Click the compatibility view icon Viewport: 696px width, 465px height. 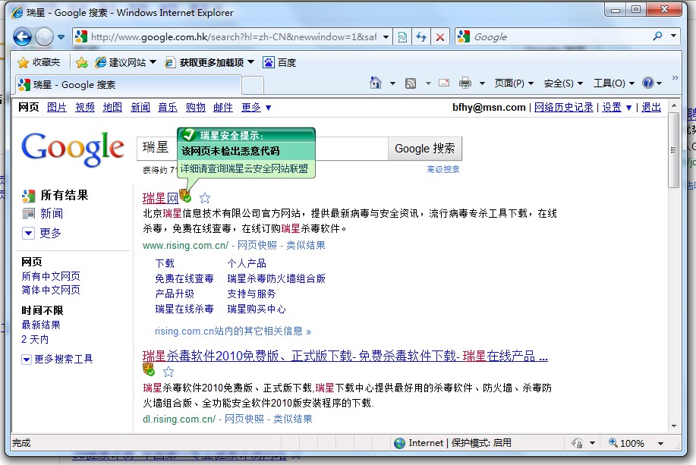click(x=402, y=37)
